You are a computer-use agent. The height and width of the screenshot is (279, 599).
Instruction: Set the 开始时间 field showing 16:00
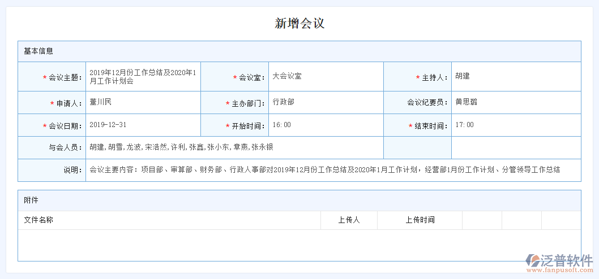click(326, 125)
